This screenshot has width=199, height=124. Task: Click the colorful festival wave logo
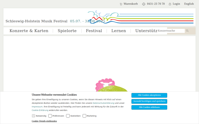coord(140,17)
